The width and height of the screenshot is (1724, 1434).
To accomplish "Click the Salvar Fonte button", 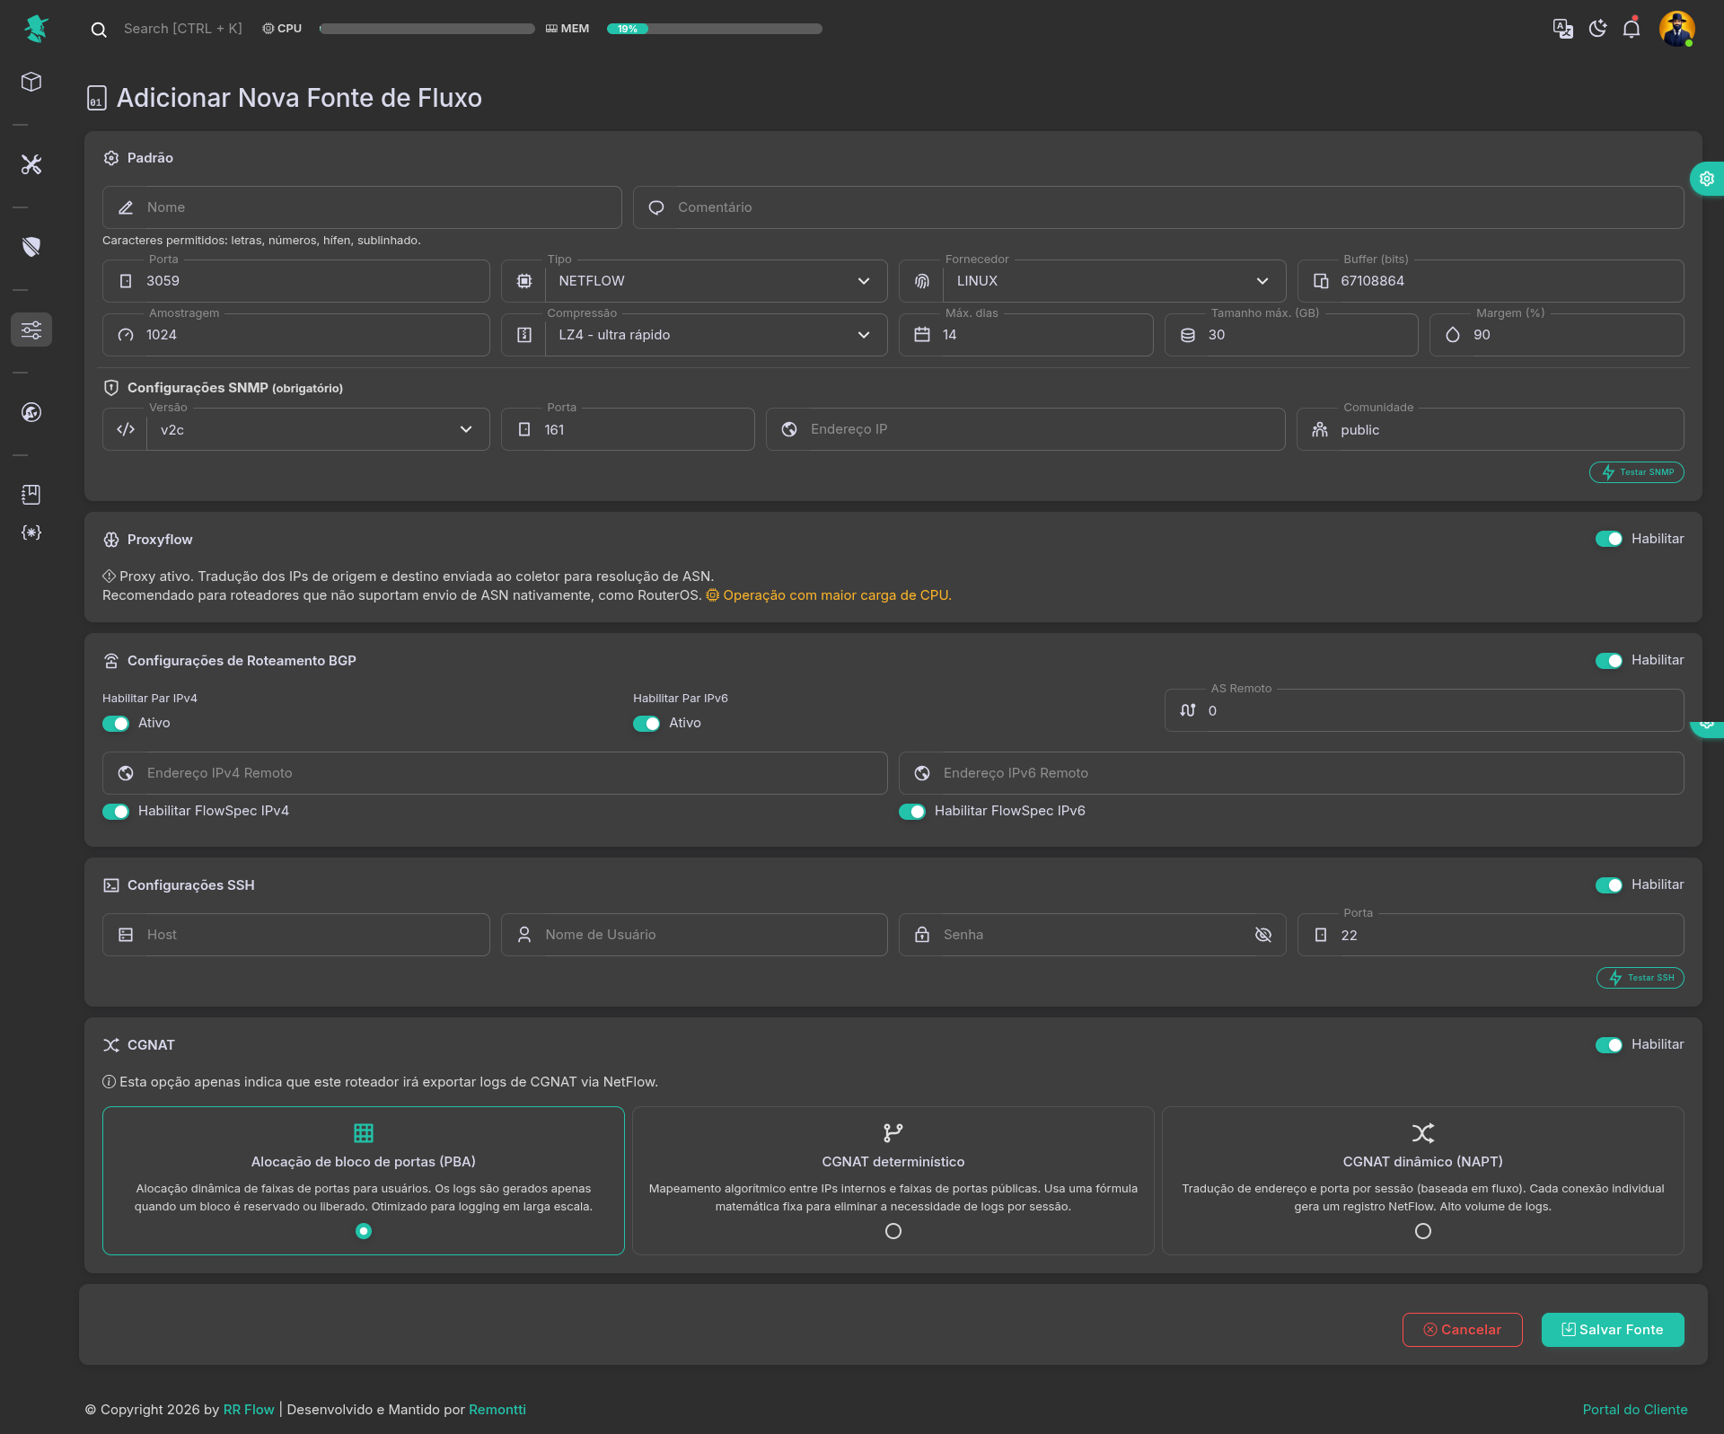I will point(1612,1330).
